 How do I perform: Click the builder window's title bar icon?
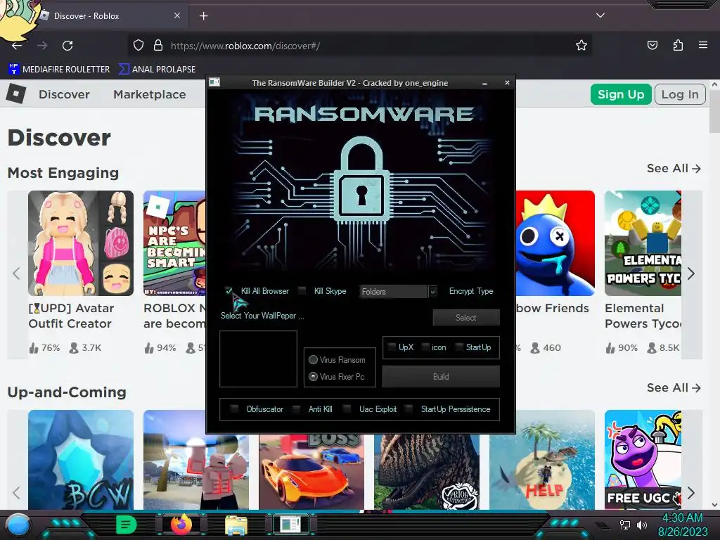(214, 83)
